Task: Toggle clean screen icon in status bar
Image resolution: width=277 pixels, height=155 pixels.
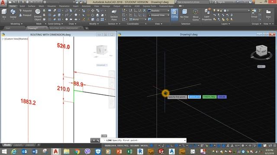Action: [x=270, y=146]
